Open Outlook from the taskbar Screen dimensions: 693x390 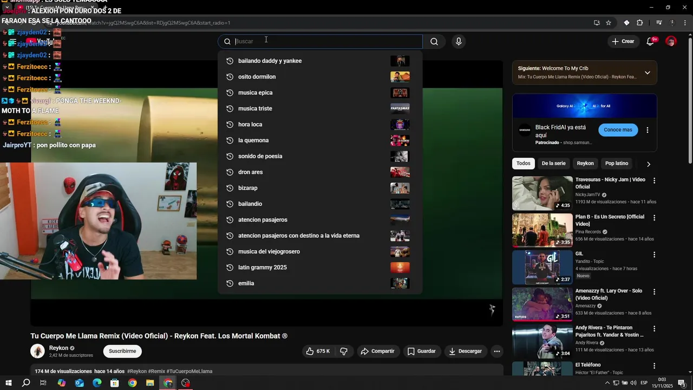pyautogui.click(x=79, y=383)
